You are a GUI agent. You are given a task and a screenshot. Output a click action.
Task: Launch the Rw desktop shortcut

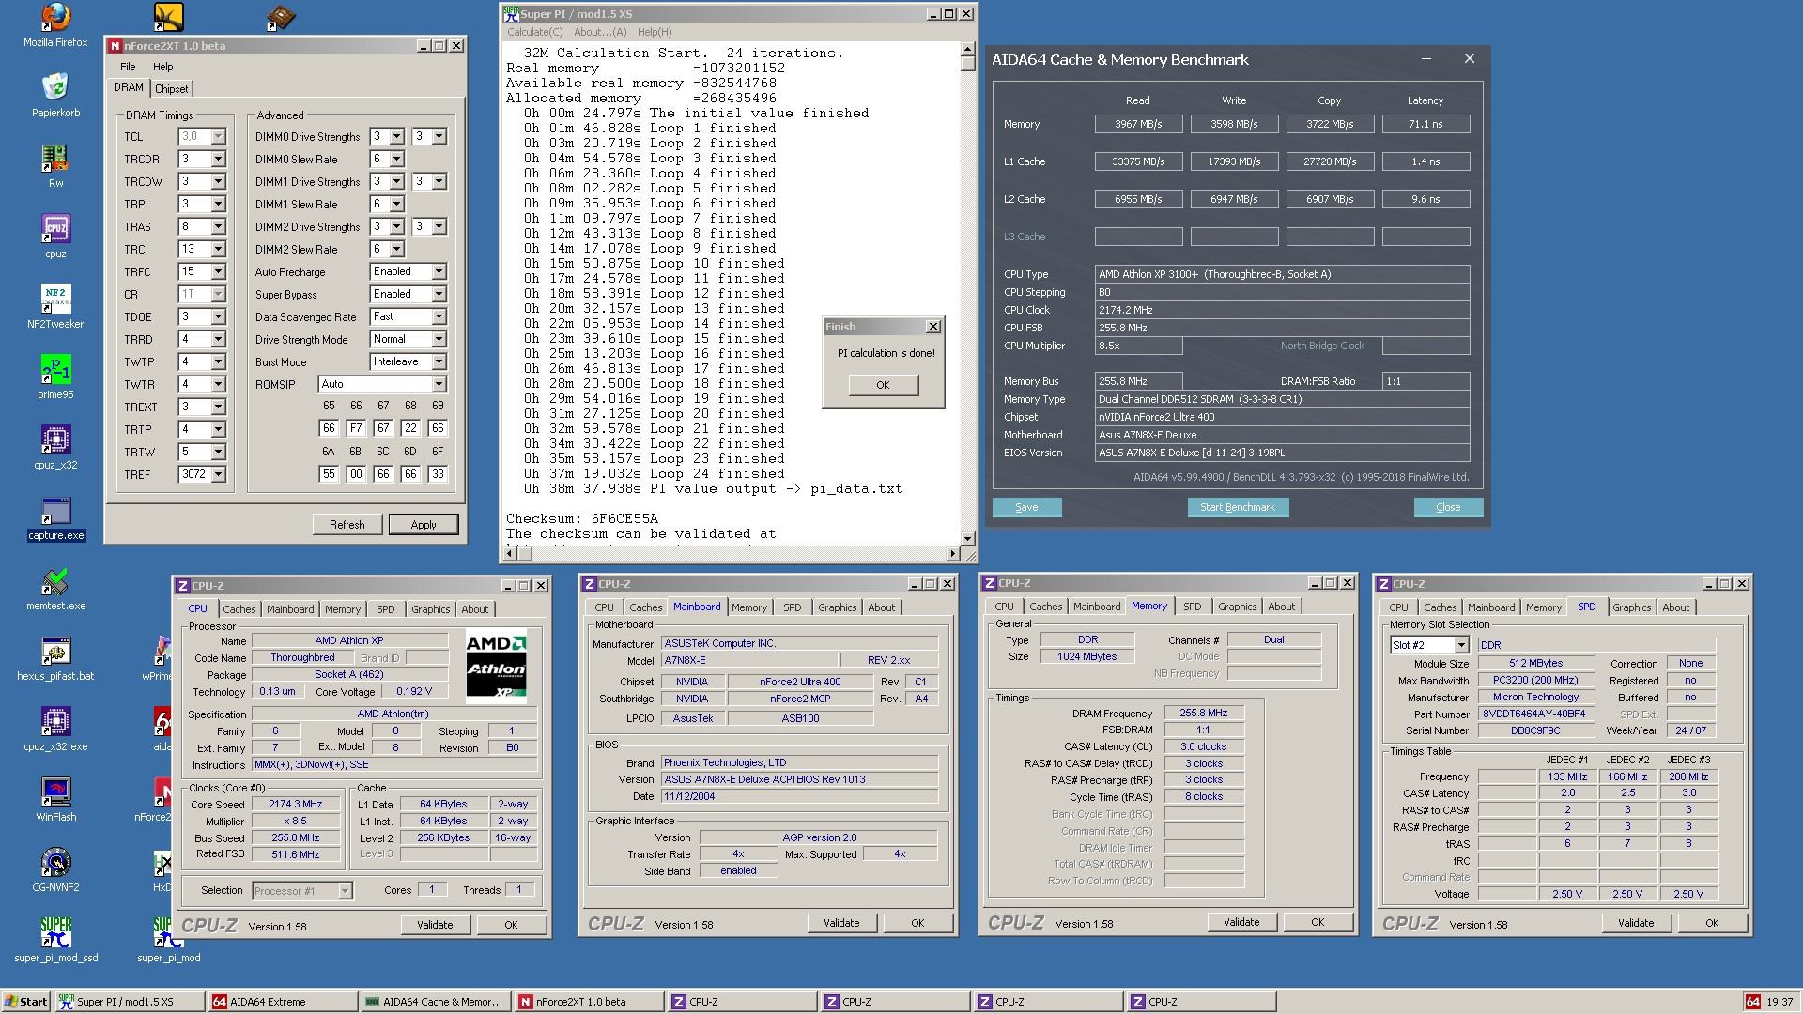pyautogui.click(x=55, y=165)
